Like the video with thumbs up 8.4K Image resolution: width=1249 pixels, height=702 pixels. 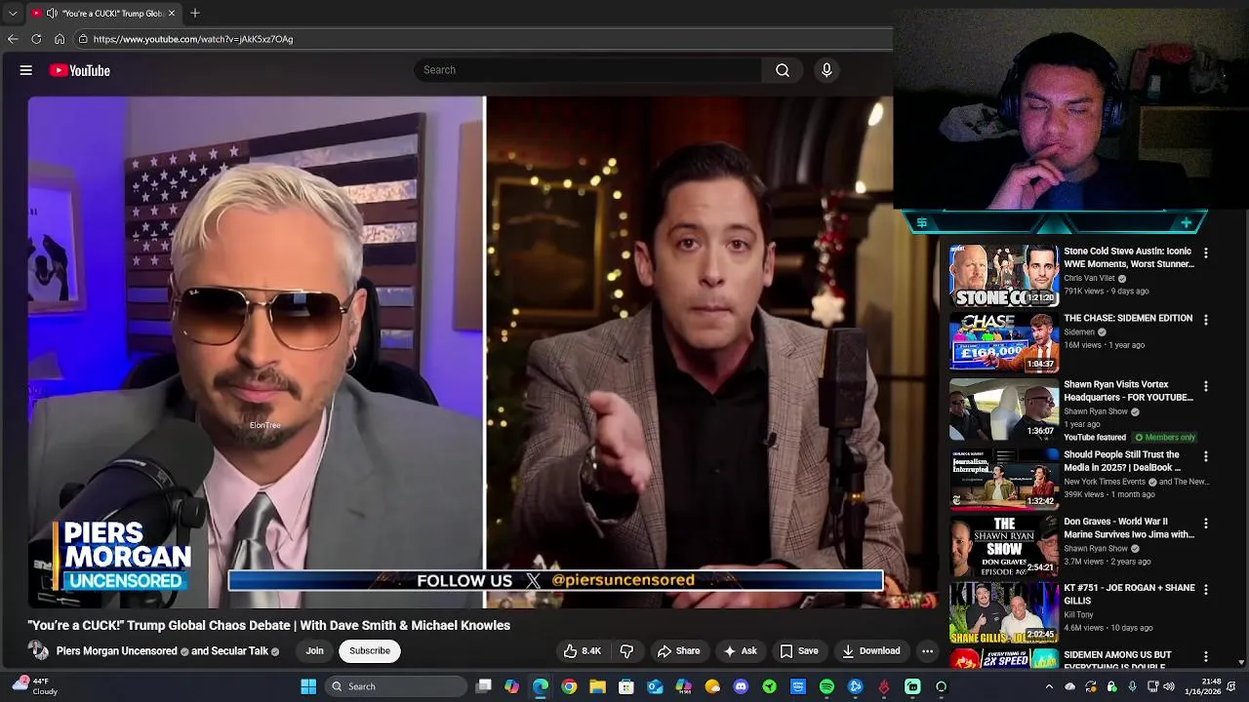coord(582,651)
